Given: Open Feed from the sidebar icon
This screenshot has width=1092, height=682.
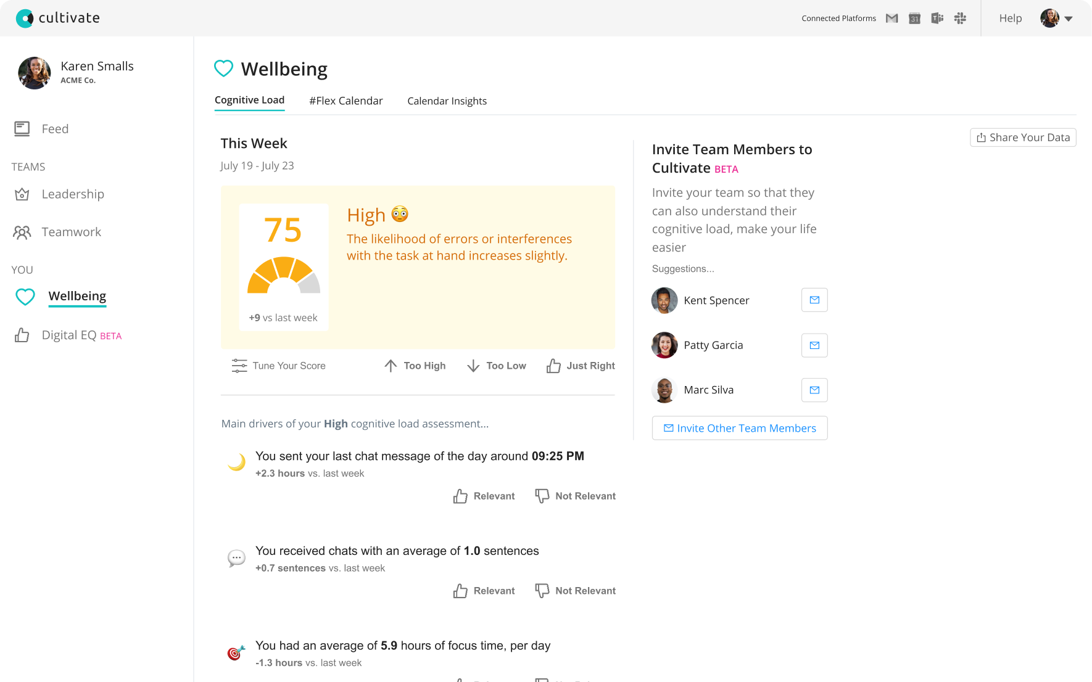Looking at the screenshot, I should tap(22, 128).
